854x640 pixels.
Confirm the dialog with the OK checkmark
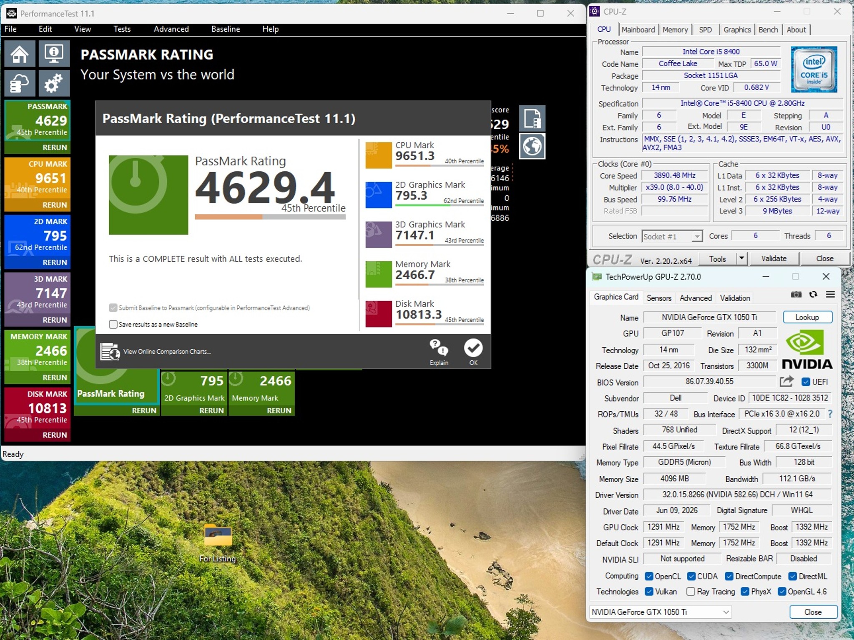coord(473,348)
